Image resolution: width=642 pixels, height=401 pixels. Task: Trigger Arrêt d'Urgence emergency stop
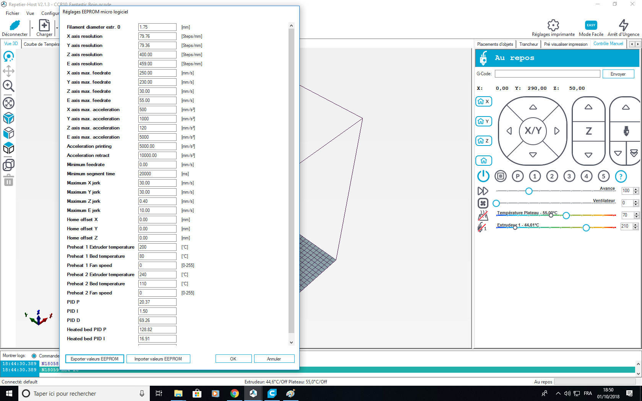click(623, 25)
